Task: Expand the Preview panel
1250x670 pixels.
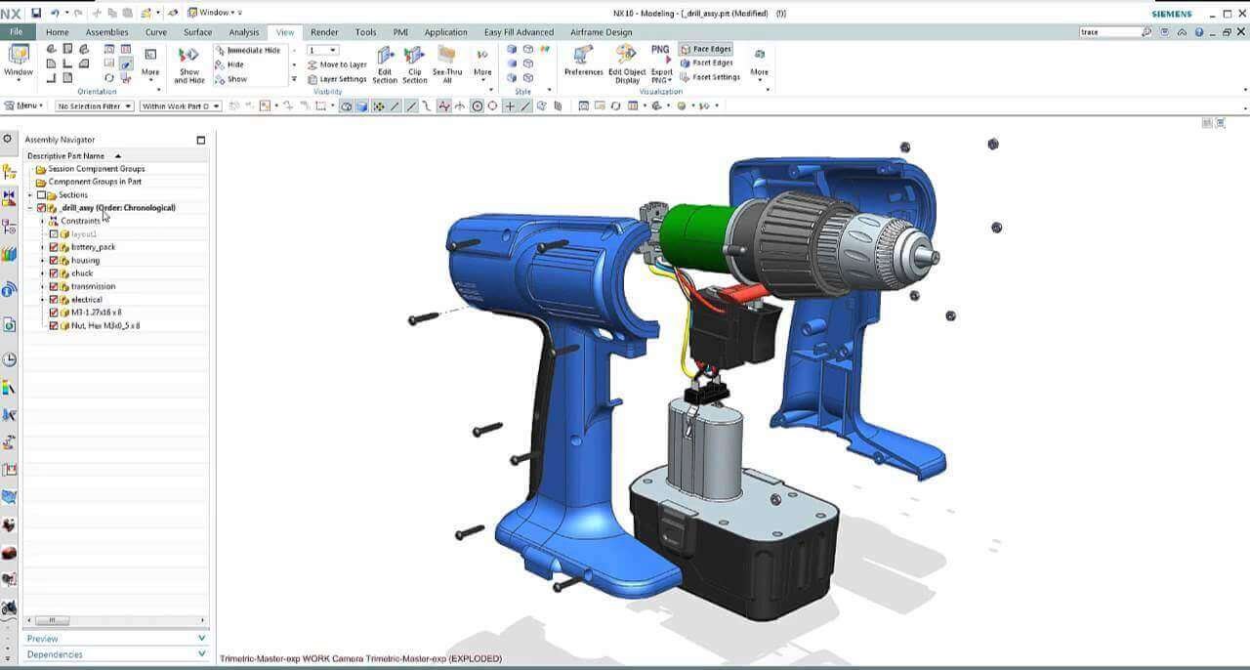Action: 115,639
